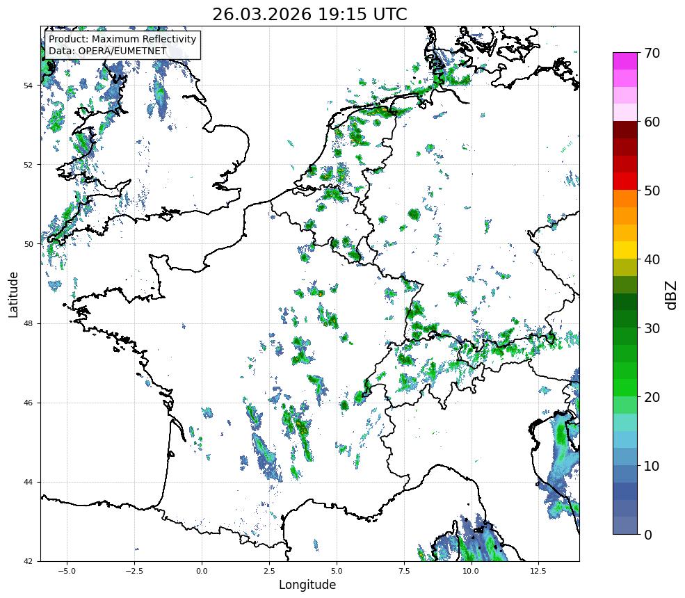
Task: Click the longitude tick label 10.0
Action: click(x=471, y=571)
